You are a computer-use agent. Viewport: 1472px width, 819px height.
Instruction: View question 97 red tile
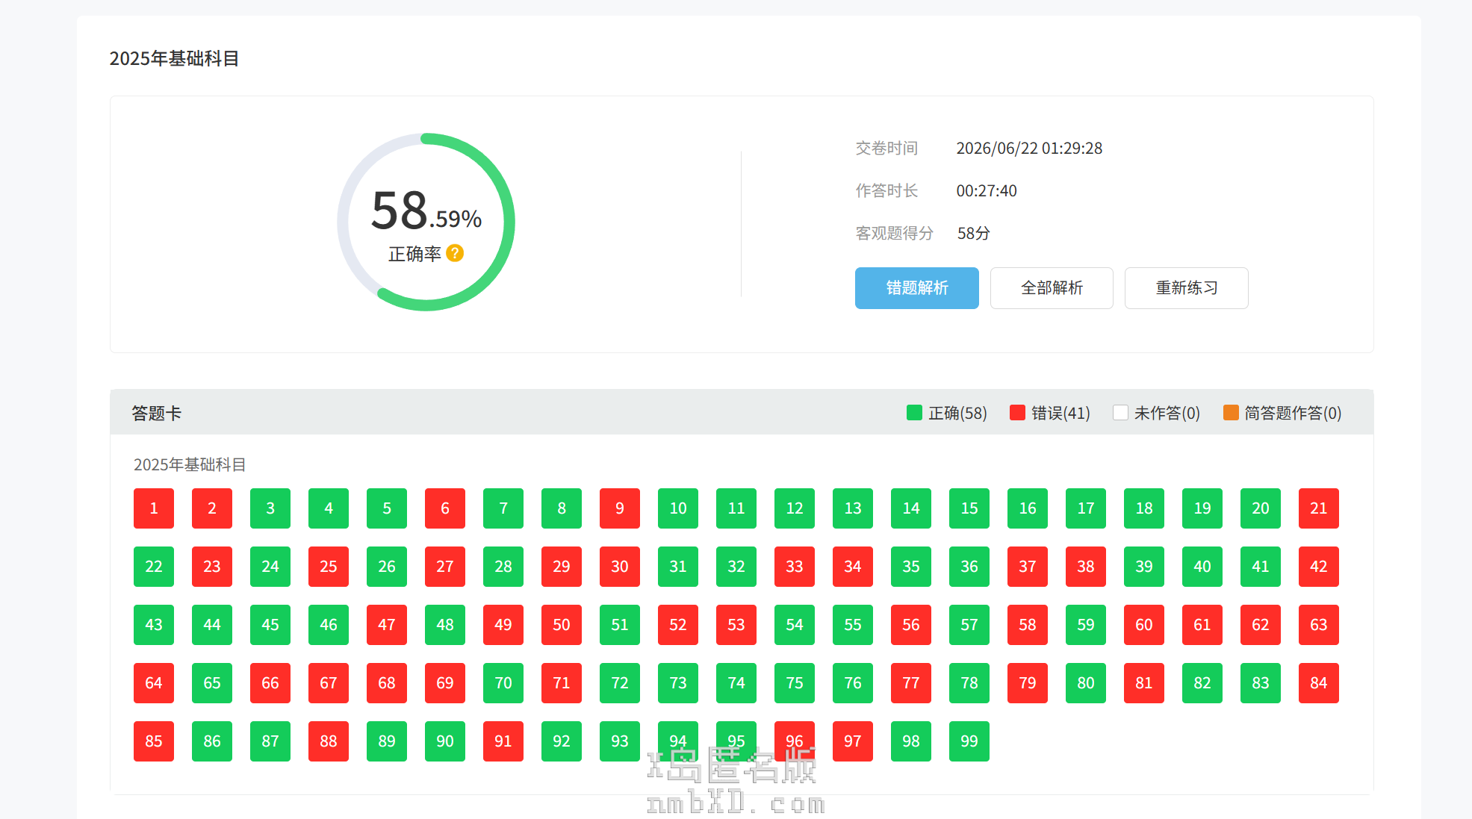tap(853, 741)
